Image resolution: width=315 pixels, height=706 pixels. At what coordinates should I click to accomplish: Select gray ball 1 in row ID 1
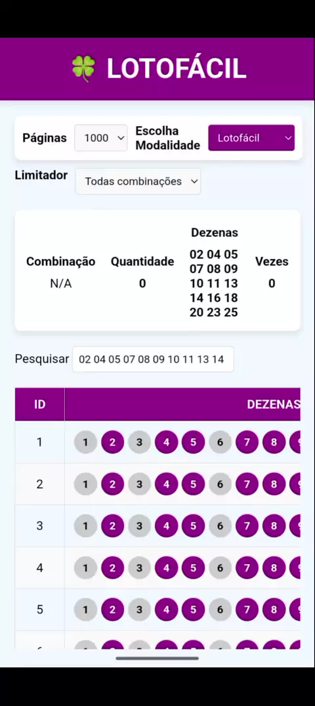tap(85, 442)
